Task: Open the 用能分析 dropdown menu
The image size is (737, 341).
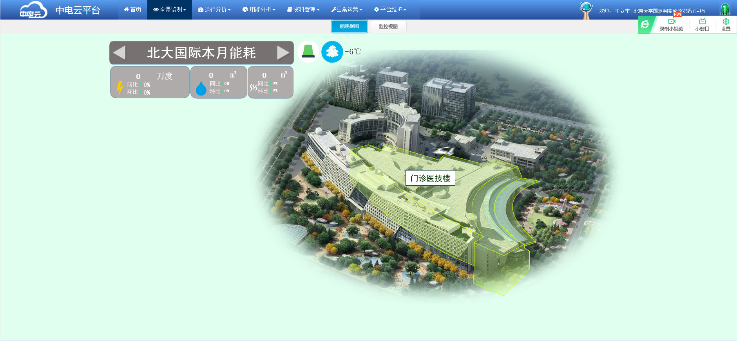Action: 259,10
